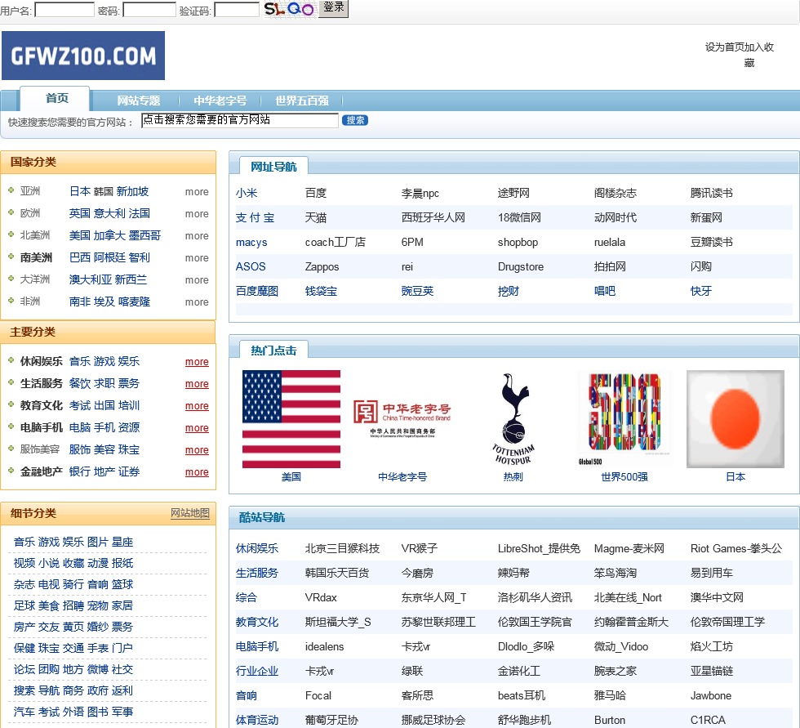This screenshot has height=728, width=800.
Task: Click 澳大利亚 country link
Action: pos(91,279)
